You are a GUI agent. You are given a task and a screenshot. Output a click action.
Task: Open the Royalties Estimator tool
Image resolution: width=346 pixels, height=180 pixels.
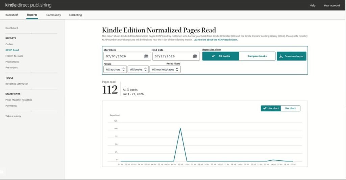tap(17, 84)
